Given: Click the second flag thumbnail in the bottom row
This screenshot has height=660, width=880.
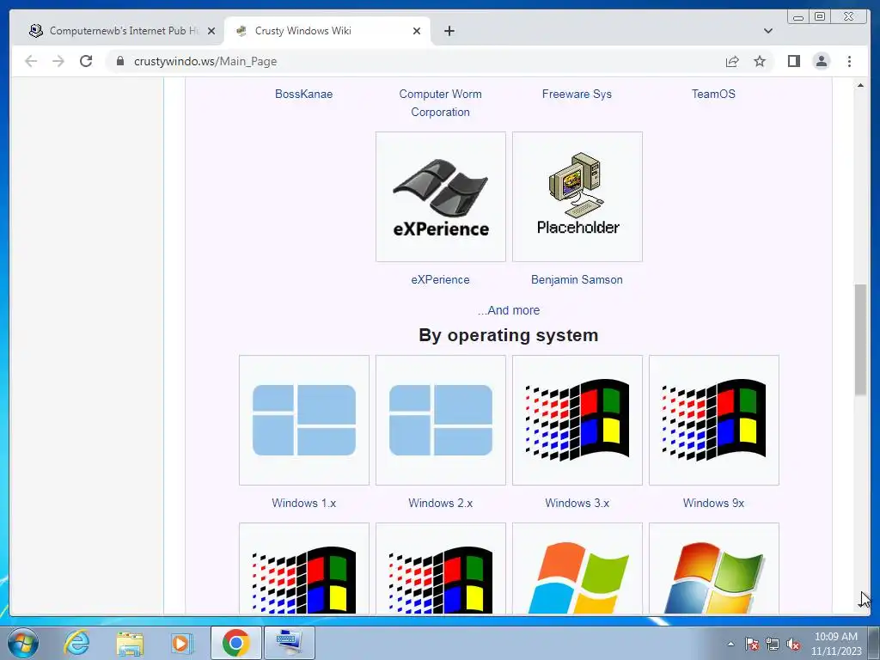Looking at the screenshot, I should click(x=441, y=569).
